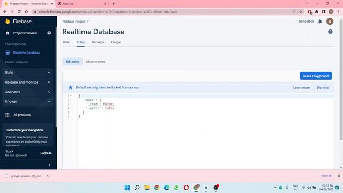Toggle the browser side panel icon
Image resolution: width=343 pixels, height=193 pixels.
coord(324,12)
